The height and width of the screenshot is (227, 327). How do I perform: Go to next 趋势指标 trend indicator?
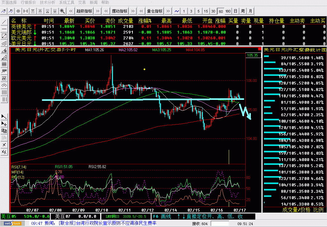(x=98, y=11)
